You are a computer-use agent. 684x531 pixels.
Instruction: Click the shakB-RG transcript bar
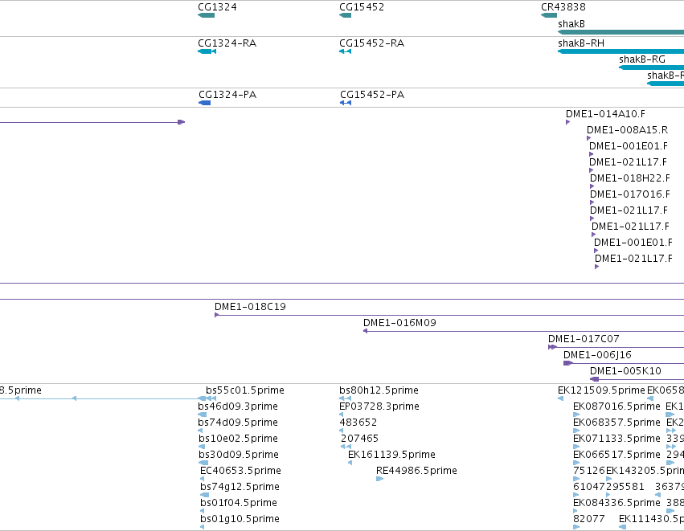651,67
